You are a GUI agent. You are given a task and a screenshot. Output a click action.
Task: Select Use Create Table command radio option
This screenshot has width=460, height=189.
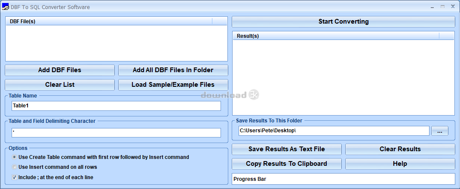tap(15, 157)
